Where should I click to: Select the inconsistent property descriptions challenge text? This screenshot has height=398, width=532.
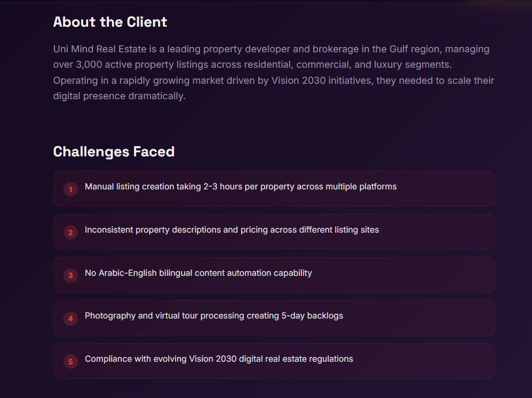click(232, 230)
